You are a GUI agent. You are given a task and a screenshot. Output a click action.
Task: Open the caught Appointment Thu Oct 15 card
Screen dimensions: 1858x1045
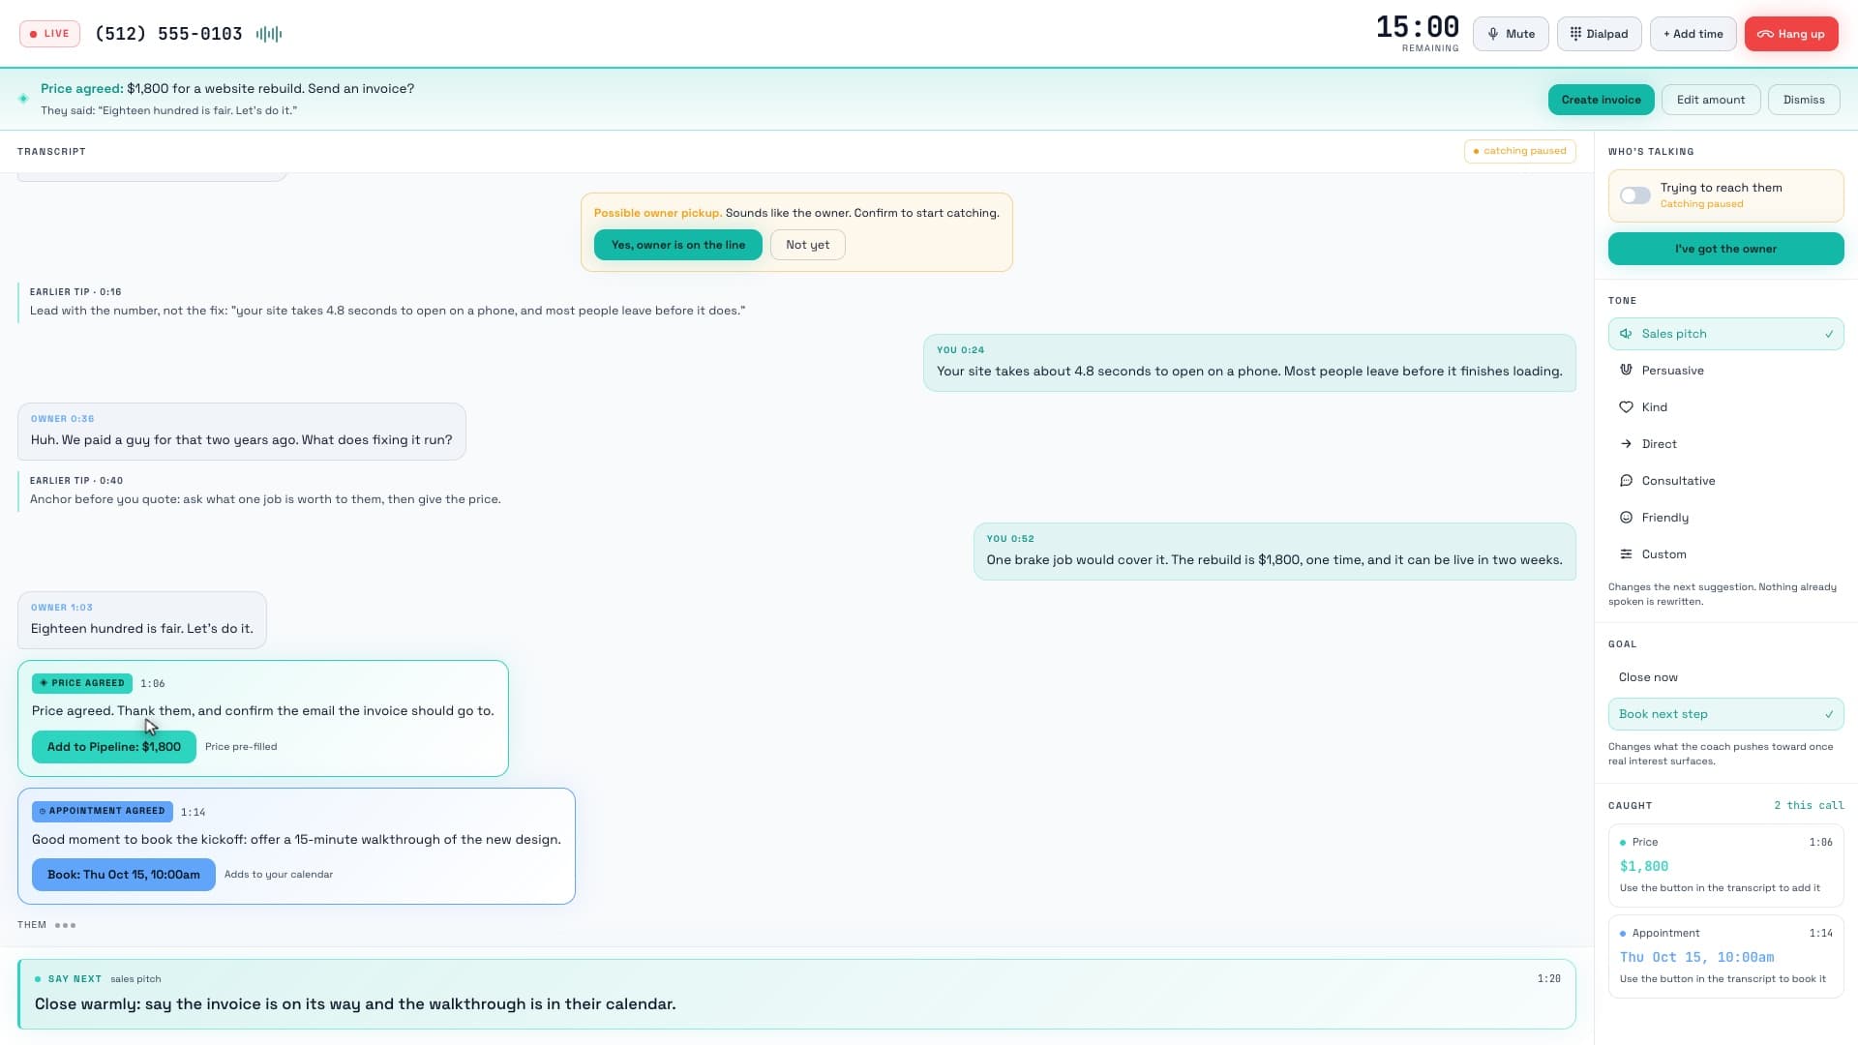[x=1725, y=956]
